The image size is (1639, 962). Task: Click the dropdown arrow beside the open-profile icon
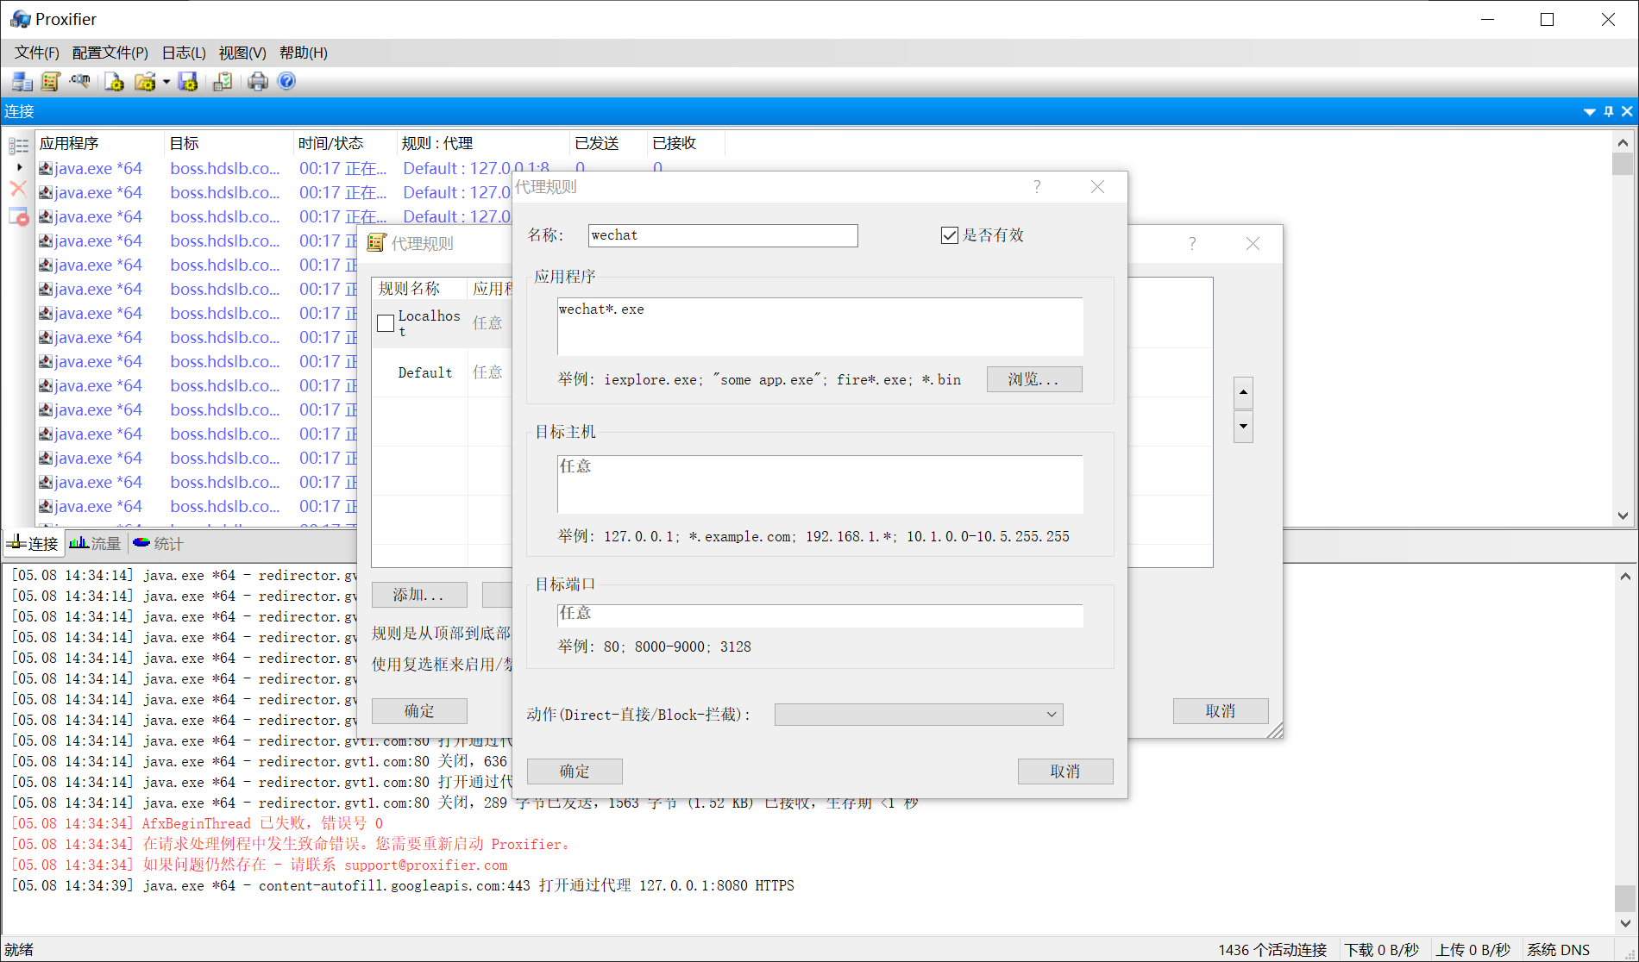point(166,81)
